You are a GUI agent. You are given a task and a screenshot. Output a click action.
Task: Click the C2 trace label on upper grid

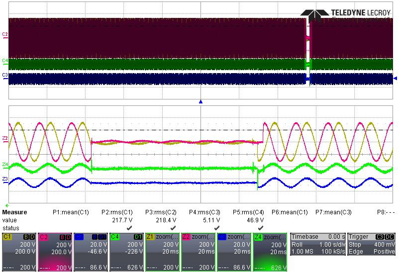[5, 35]
